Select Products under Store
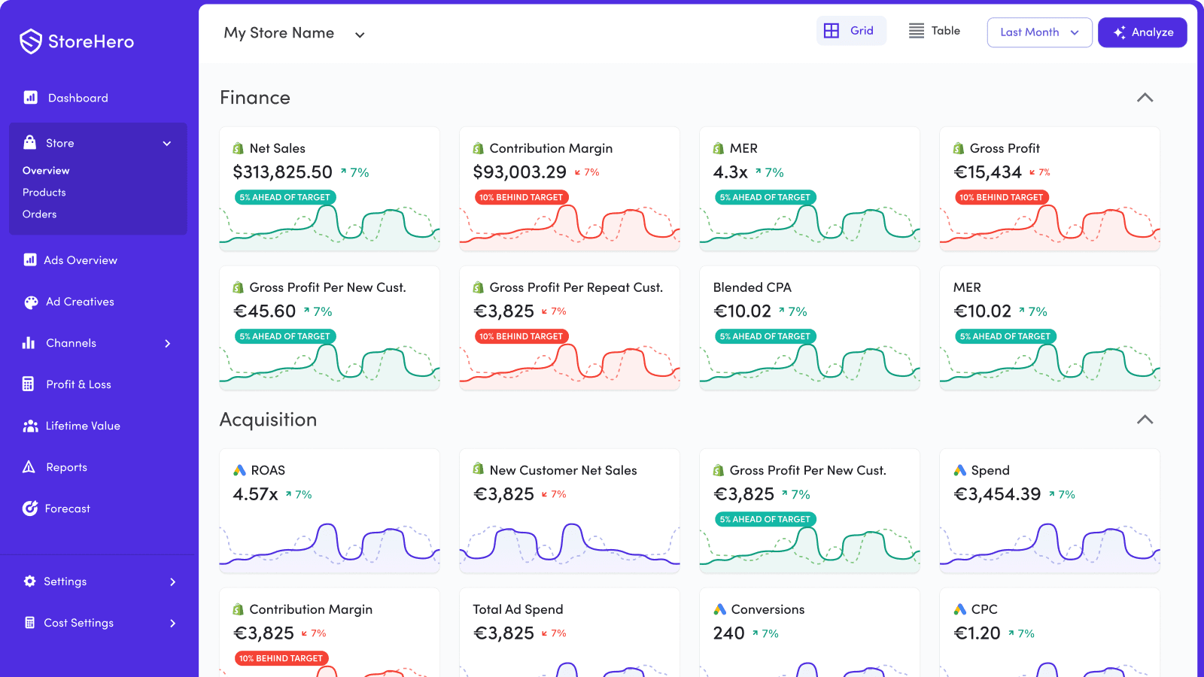The height and width of the screenshot is (677, 1204). coord(44,193)
